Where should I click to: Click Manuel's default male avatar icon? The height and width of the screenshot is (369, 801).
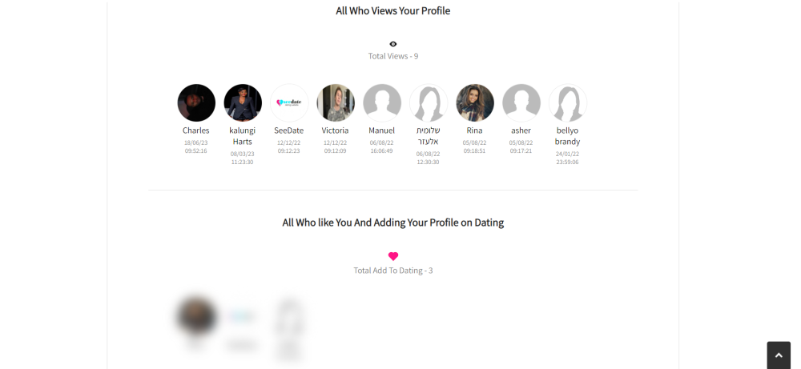(382, 102)
